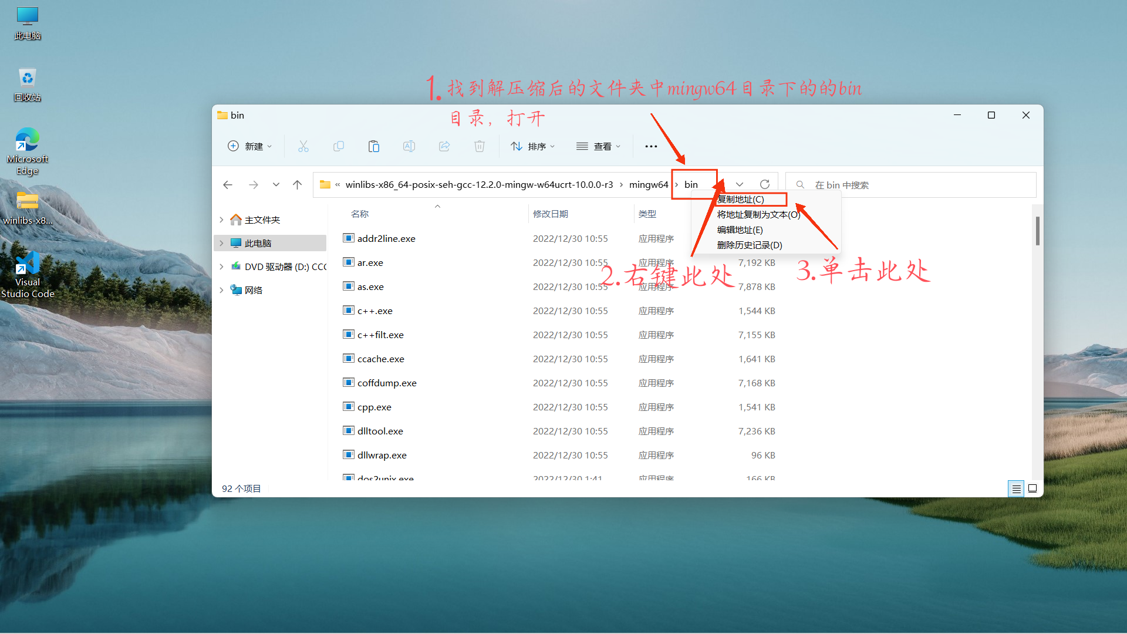Select the Copy icon in the toolbar
This screenshot has height=634, width=1127.
339,146
